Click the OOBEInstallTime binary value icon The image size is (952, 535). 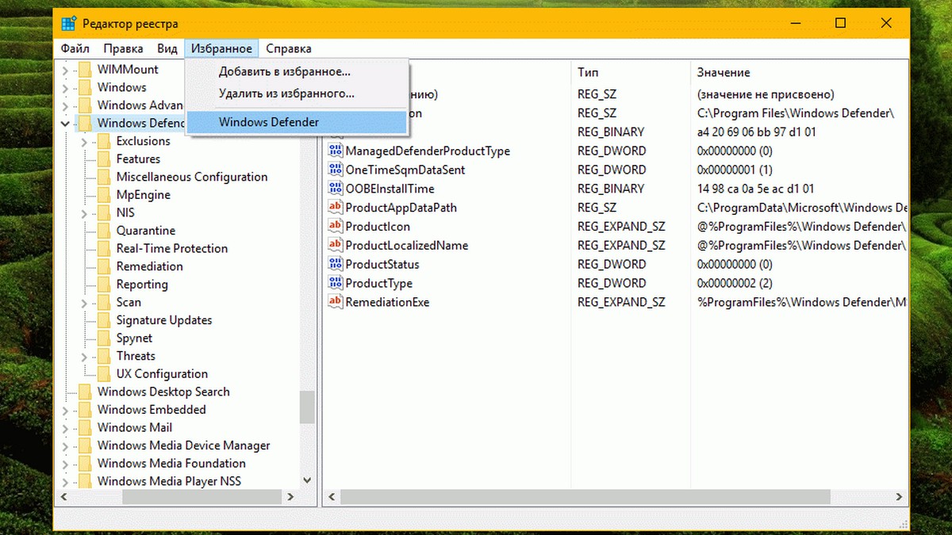pos(335,189)
